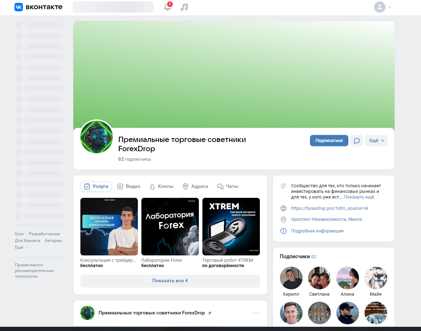The image size is (421, 331).
Task: Click the community title ForexDrop heading
Action: pyautogui.click(x=182, y=144)
